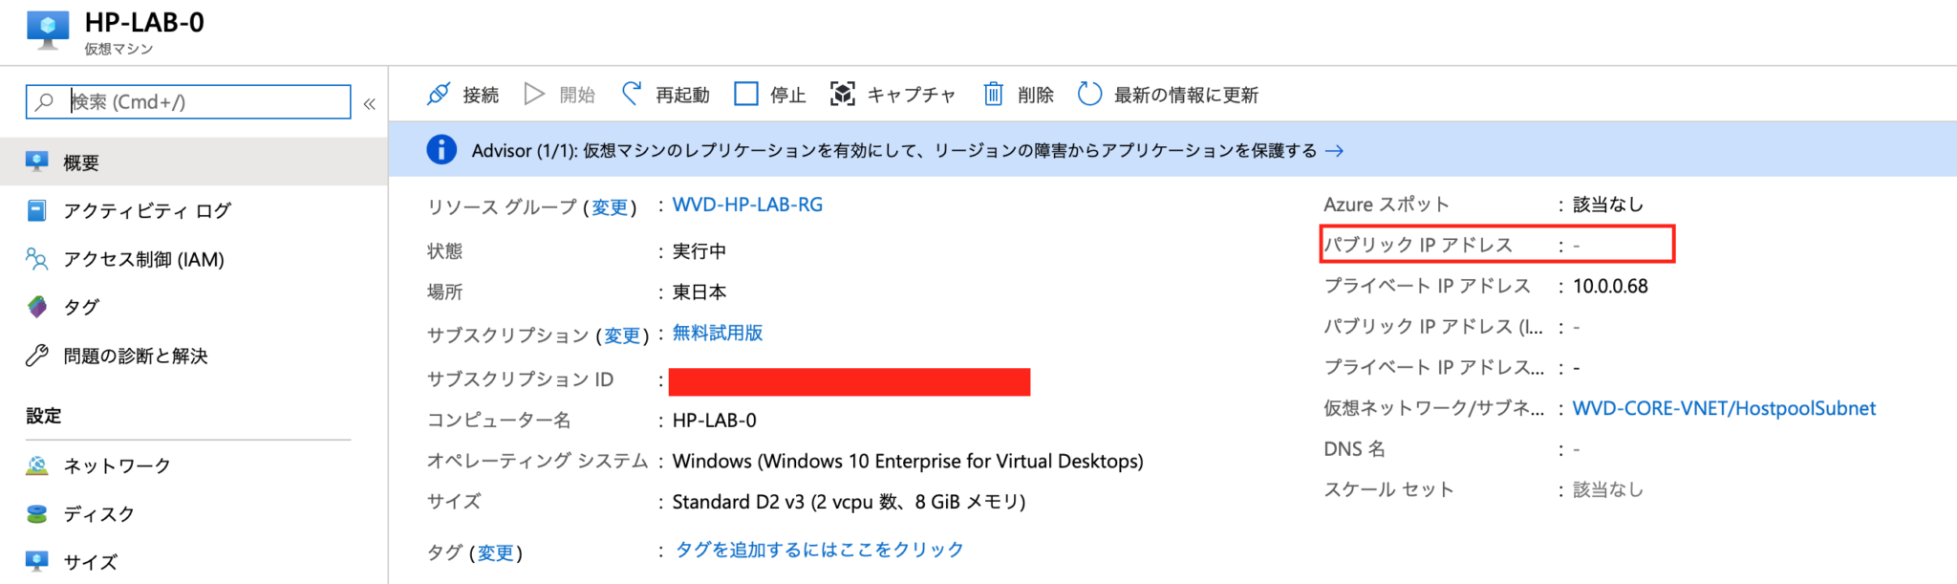The height and width of the screenshot is (584, 1957).
Task: Refresh with 最新の情報に更新 icon
Action: click(1089, 94)
